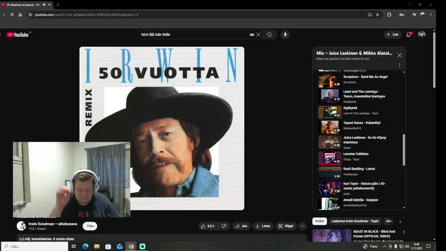Open Task View in taskbar
This screenshot has width=446, height=251.
coord(74,246)
